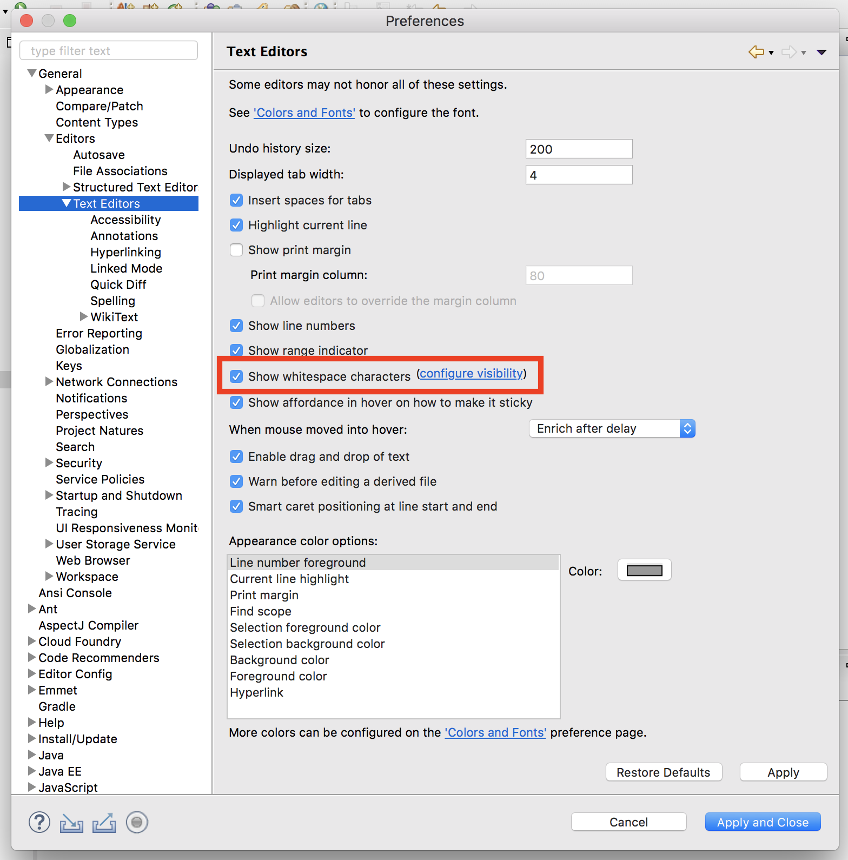
Task: Open the Annotations preferences page
Action: tap(124, 236)
